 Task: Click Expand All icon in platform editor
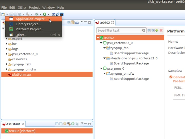click(x=153, y=30)
